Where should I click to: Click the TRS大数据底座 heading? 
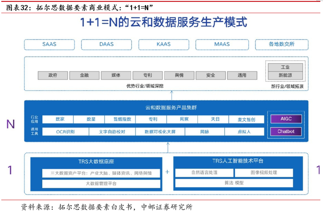(x=96, y=162)
